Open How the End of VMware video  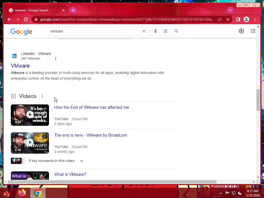[x=92, y=108]
